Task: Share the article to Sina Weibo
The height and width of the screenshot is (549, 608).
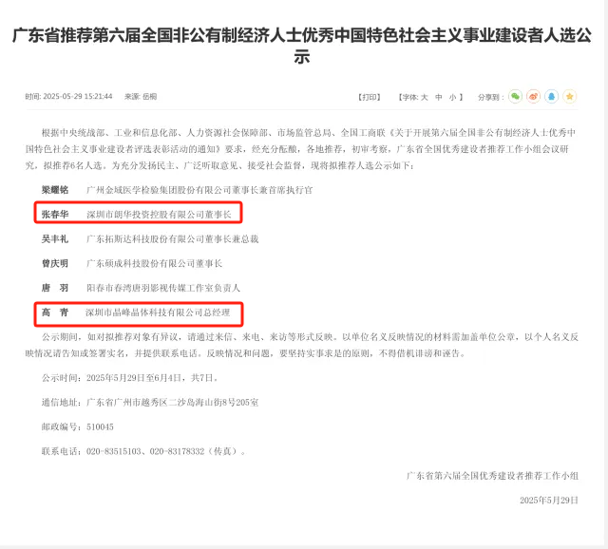Action: (x=533, y=96)
